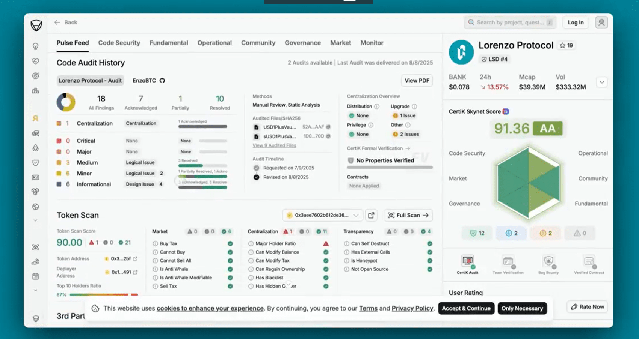Open the CertiK Formal Verification link
The image size is (639, 339).
pos(378,148)
